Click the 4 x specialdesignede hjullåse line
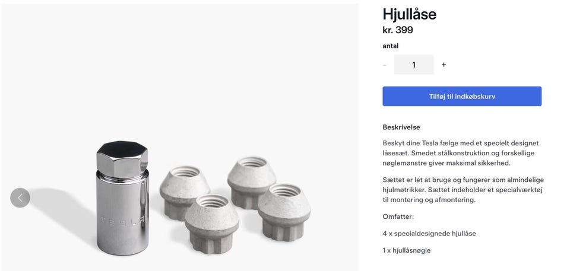The width and height of the screenshot is (570, 271). [x=429, y=234]
